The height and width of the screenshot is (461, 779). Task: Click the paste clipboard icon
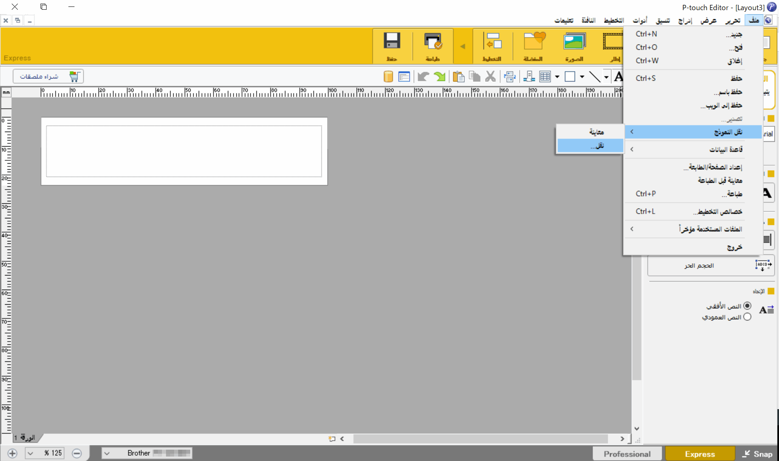pos(458,77)
